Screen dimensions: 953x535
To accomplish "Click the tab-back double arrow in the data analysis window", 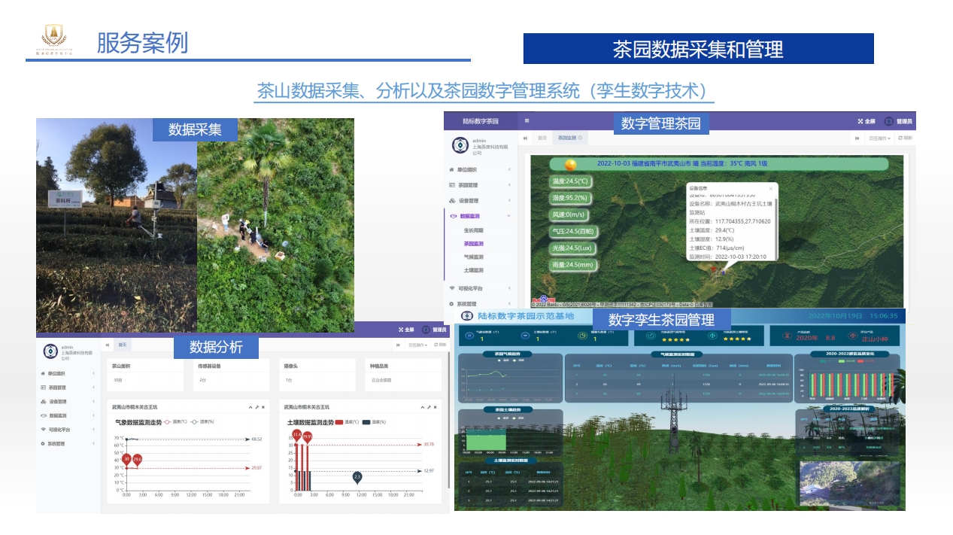I will (107, 345).
